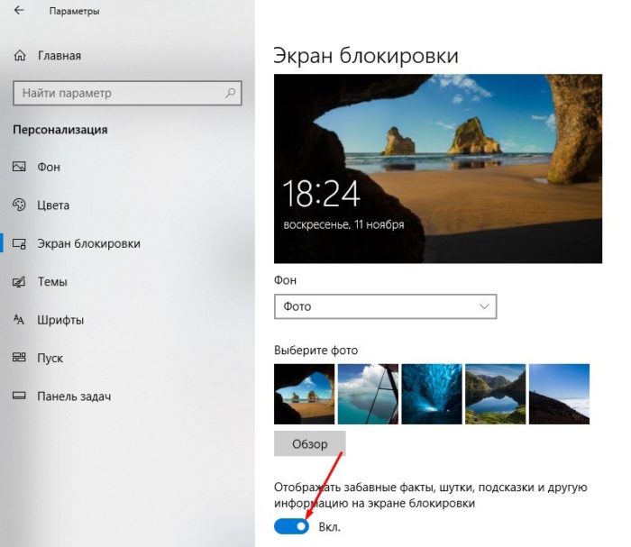Go to the Пуск settings

50,358
